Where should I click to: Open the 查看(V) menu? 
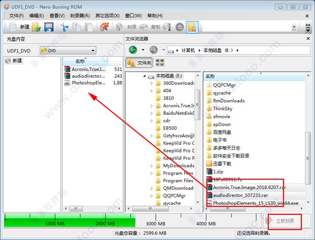57,16
